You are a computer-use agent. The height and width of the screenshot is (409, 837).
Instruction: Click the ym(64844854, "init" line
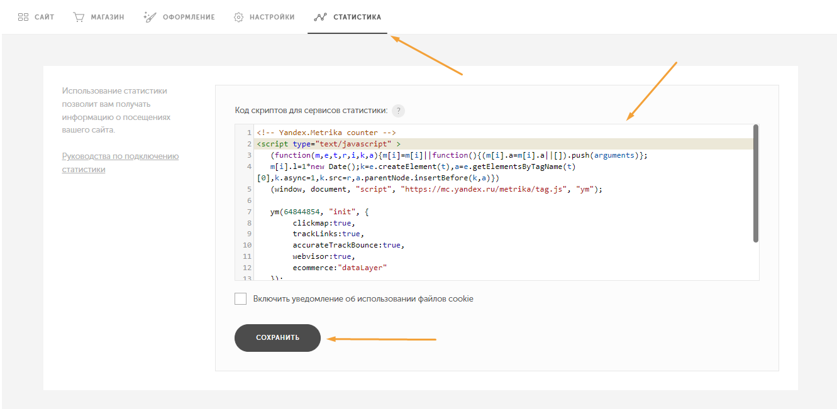coord(319,212)
